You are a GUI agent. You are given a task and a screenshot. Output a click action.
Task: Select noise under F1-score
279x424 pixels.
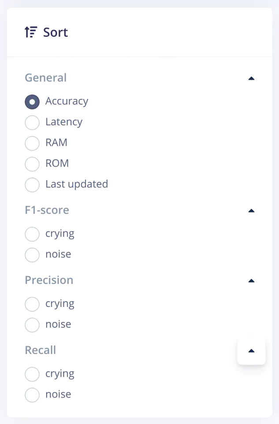pyautogui.click(x=32, y=255)
